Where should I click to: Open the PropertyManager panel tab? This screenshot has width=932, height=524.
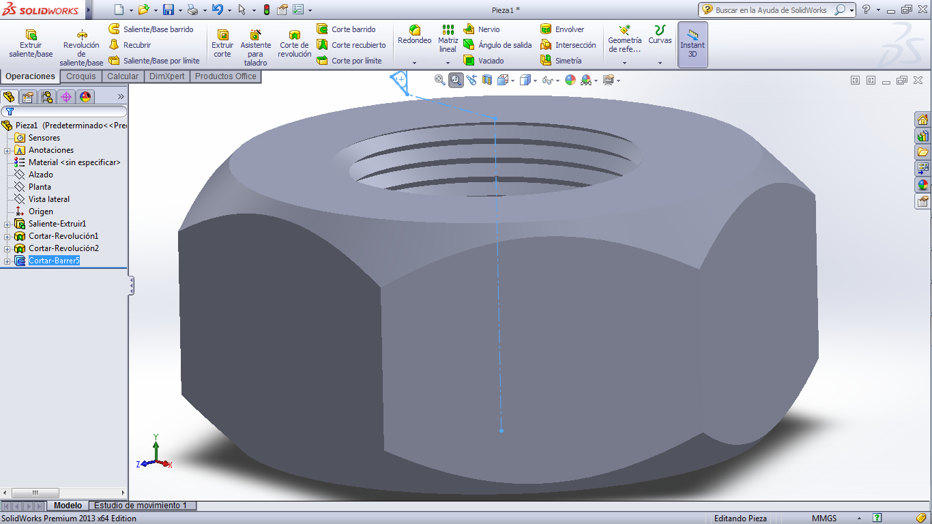click(x=28, y=97)
